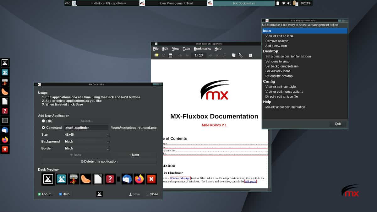Open the Bookmarks menu in qpdfview
Screen dimensions: 377x212
point(202,48)
